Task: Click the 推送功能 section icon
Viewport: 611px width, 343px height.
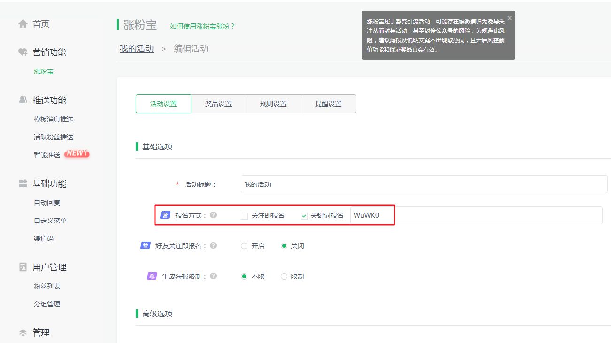Action: 22,99
